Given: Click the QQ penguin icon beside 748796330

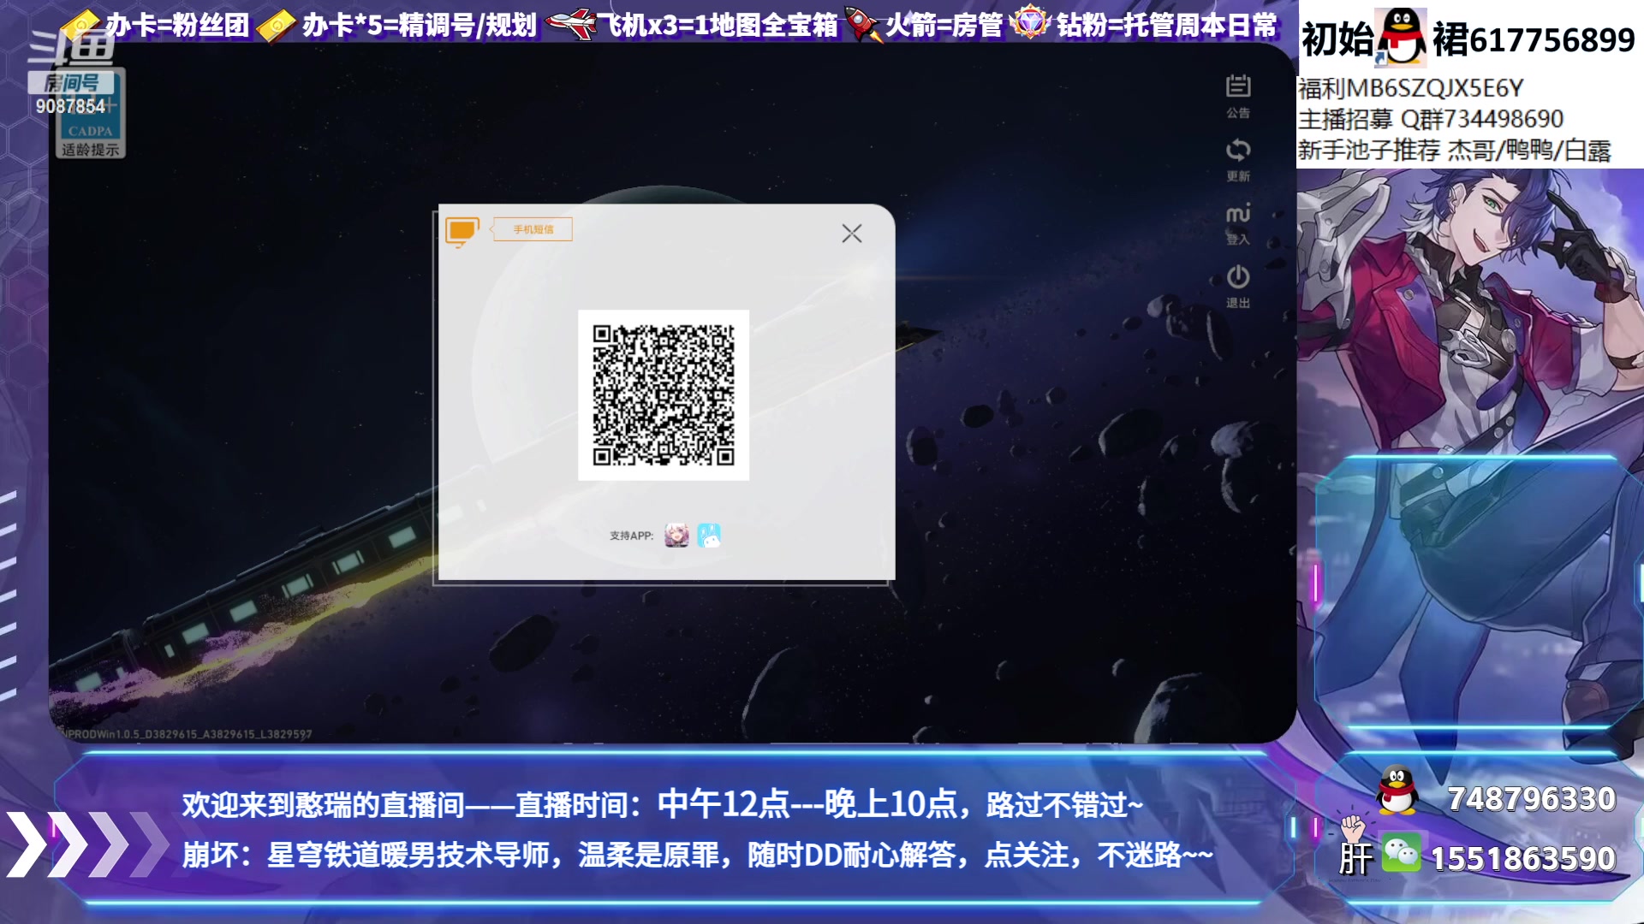Looking at the screenshot, I should (x=1397, y=790).
